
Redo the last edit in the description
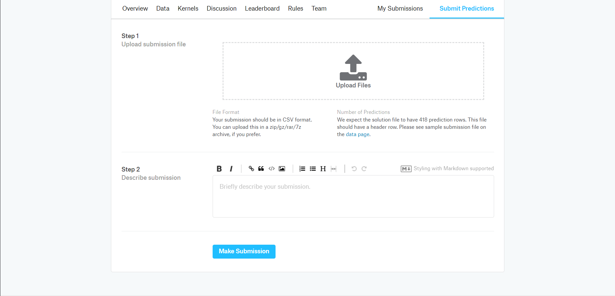click(x=364, y=169)
